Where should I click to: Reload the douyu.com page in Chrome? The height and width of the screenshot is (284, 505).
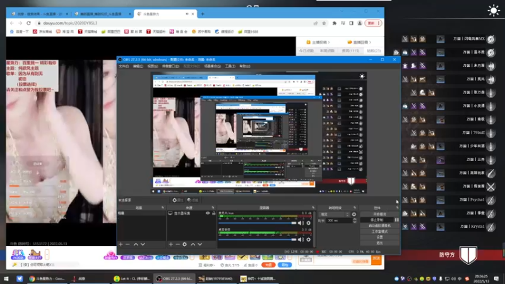click(28, 23)
